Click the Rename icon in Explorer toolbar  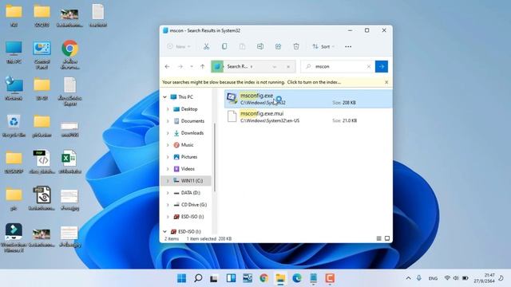260,46
